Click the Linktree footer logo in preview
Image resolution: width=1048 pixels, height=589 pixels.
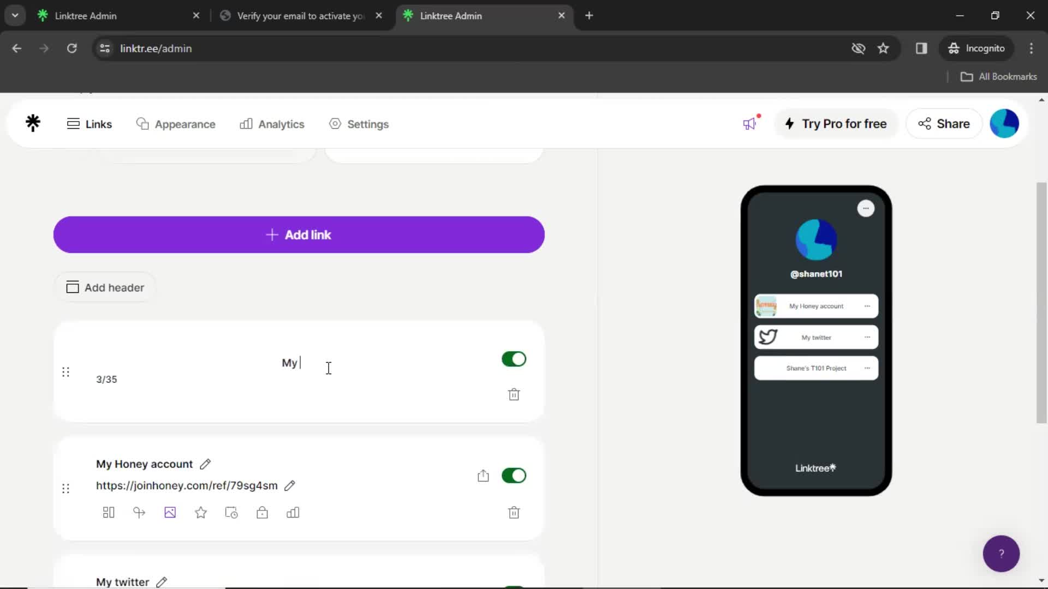pos(815,468)
